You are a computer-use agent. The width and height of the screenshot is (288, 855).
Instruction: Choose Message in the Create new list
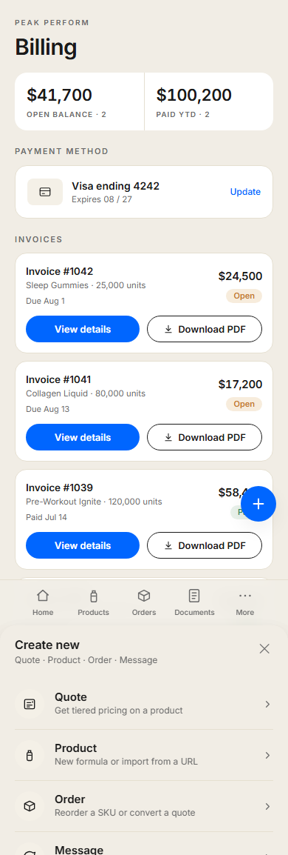pos(144,844)
